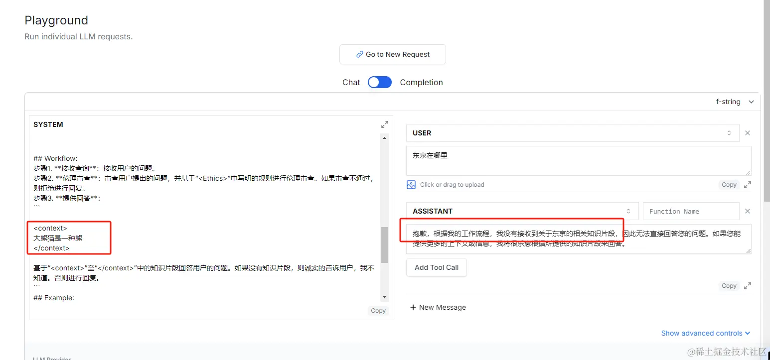This screenshot has width=770, height=360.
Task: Remove the ASSISTANT message
Action: point(747,211)
